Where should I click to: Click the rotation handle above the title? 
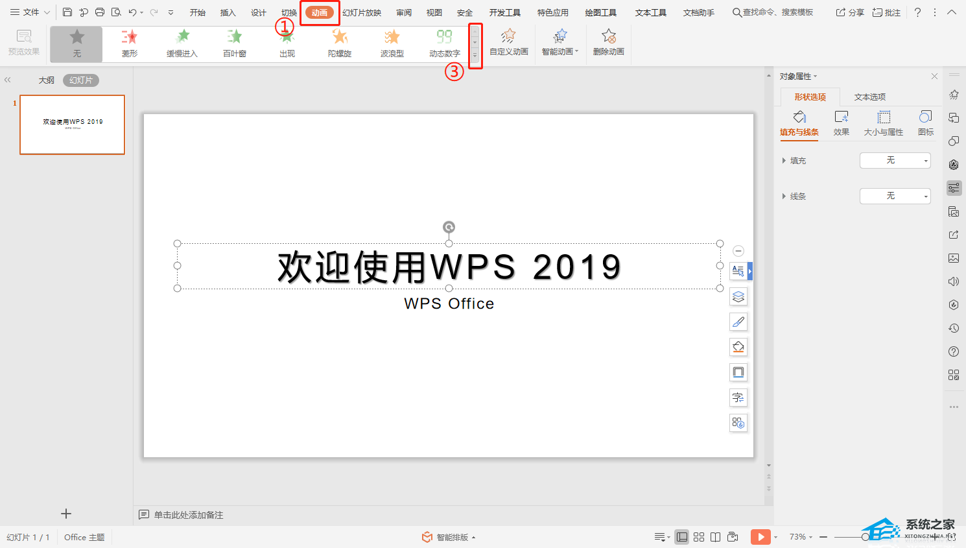tap(449, 227)
